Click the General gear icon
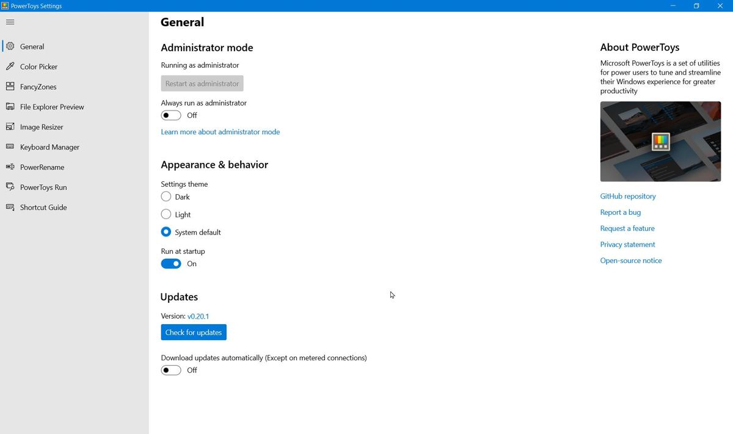Viewport: 733px width, 434px height. [10, 46]
